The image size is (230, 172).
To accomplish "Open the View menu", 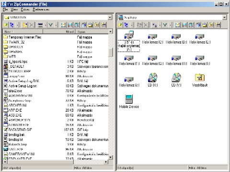I will tap(14, 10).
